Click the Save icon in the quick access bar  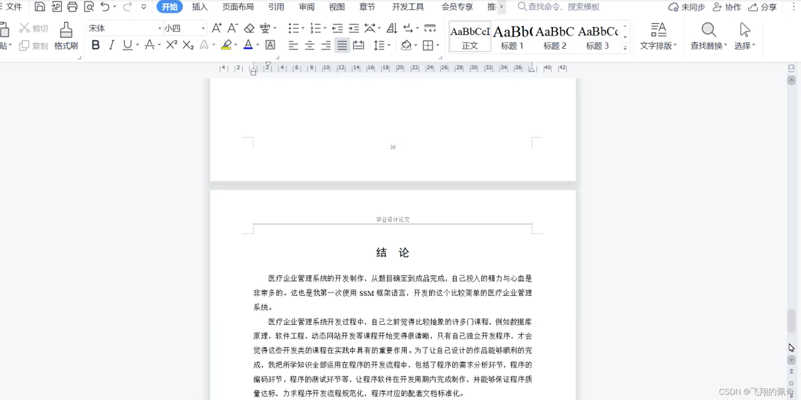pos(40,7)
